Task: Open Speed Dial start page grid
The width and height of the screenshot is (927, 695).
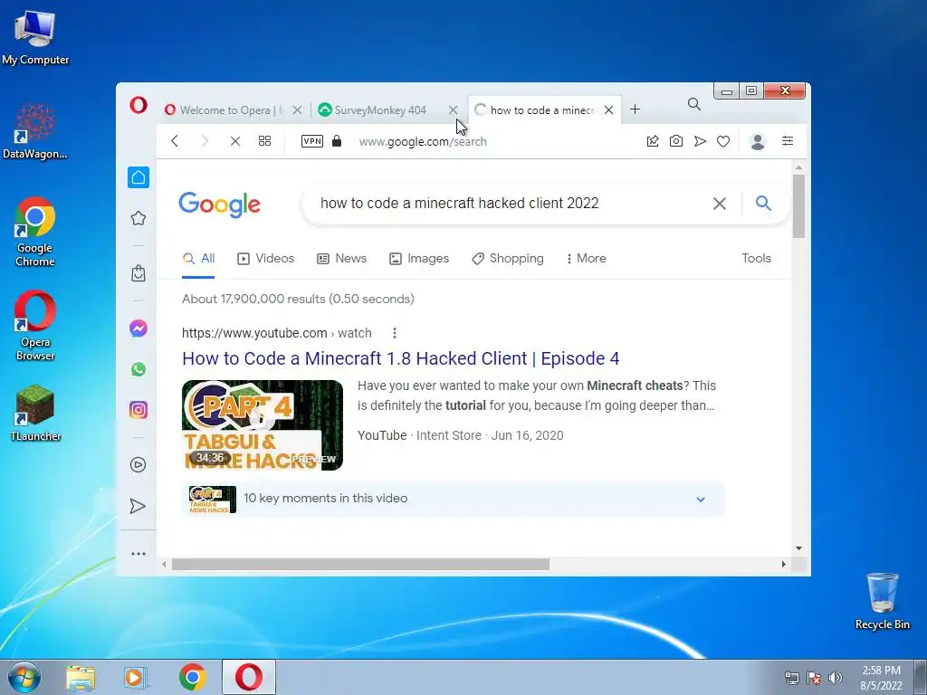Action: [x=265, y=141]
